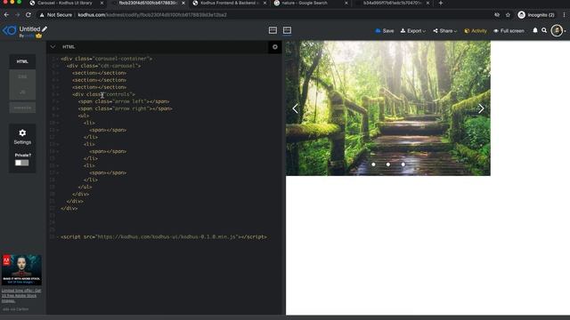
Task: Click the Adobe Stock ad thumbnail
Action: coord(21,269)
